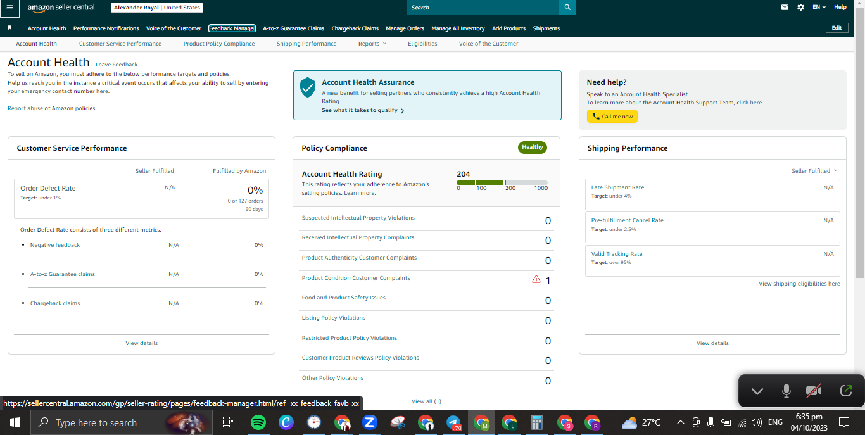Open Shipments menu item
This screenshot has width=865, height=435.
[x=546, y=28]
